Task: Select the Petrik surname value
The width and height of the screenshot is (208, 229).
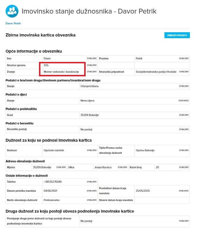Action: click(x=139, y=59)
